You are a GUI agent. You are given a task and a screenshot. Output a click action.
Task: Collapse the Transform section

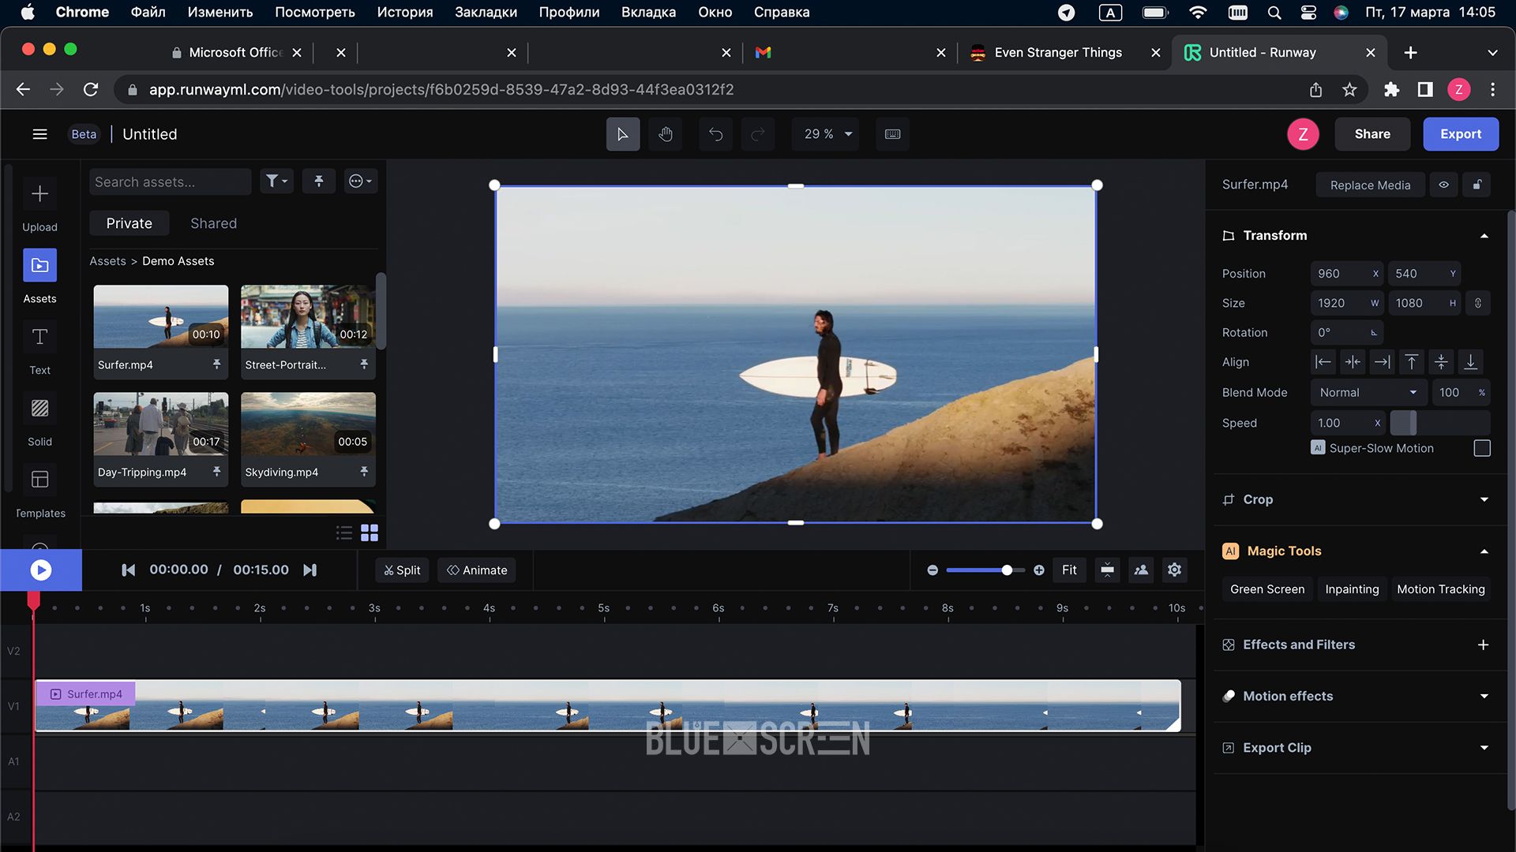coord(1484,236)
